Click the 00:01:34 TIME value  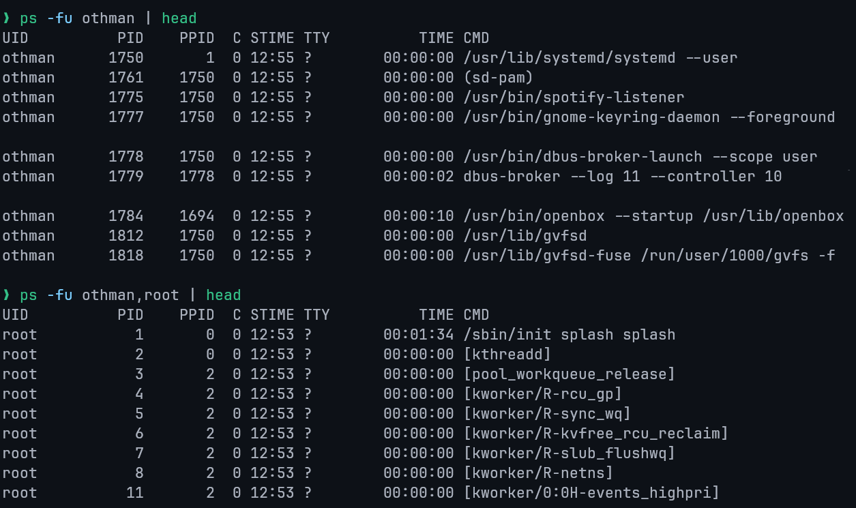coord(418,335)
